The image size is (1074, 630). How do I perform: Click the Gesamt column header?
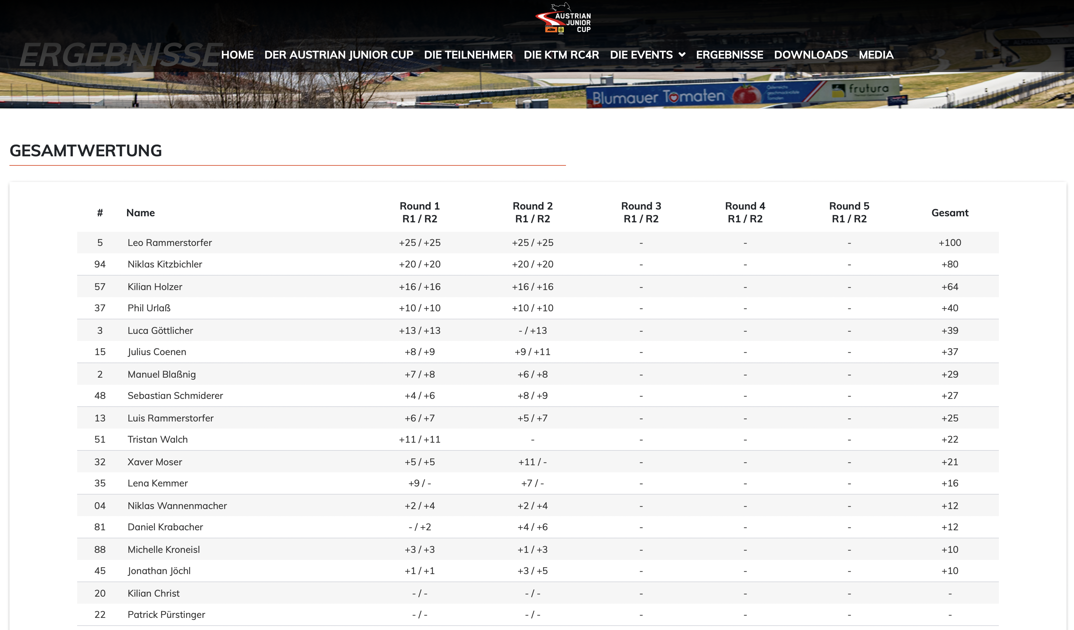pos(950,213)
